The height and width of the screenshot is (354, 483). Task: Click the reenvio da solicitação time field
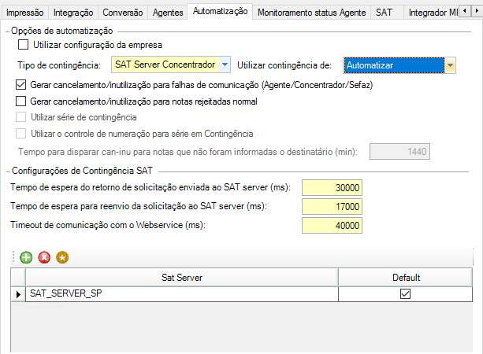333,207
